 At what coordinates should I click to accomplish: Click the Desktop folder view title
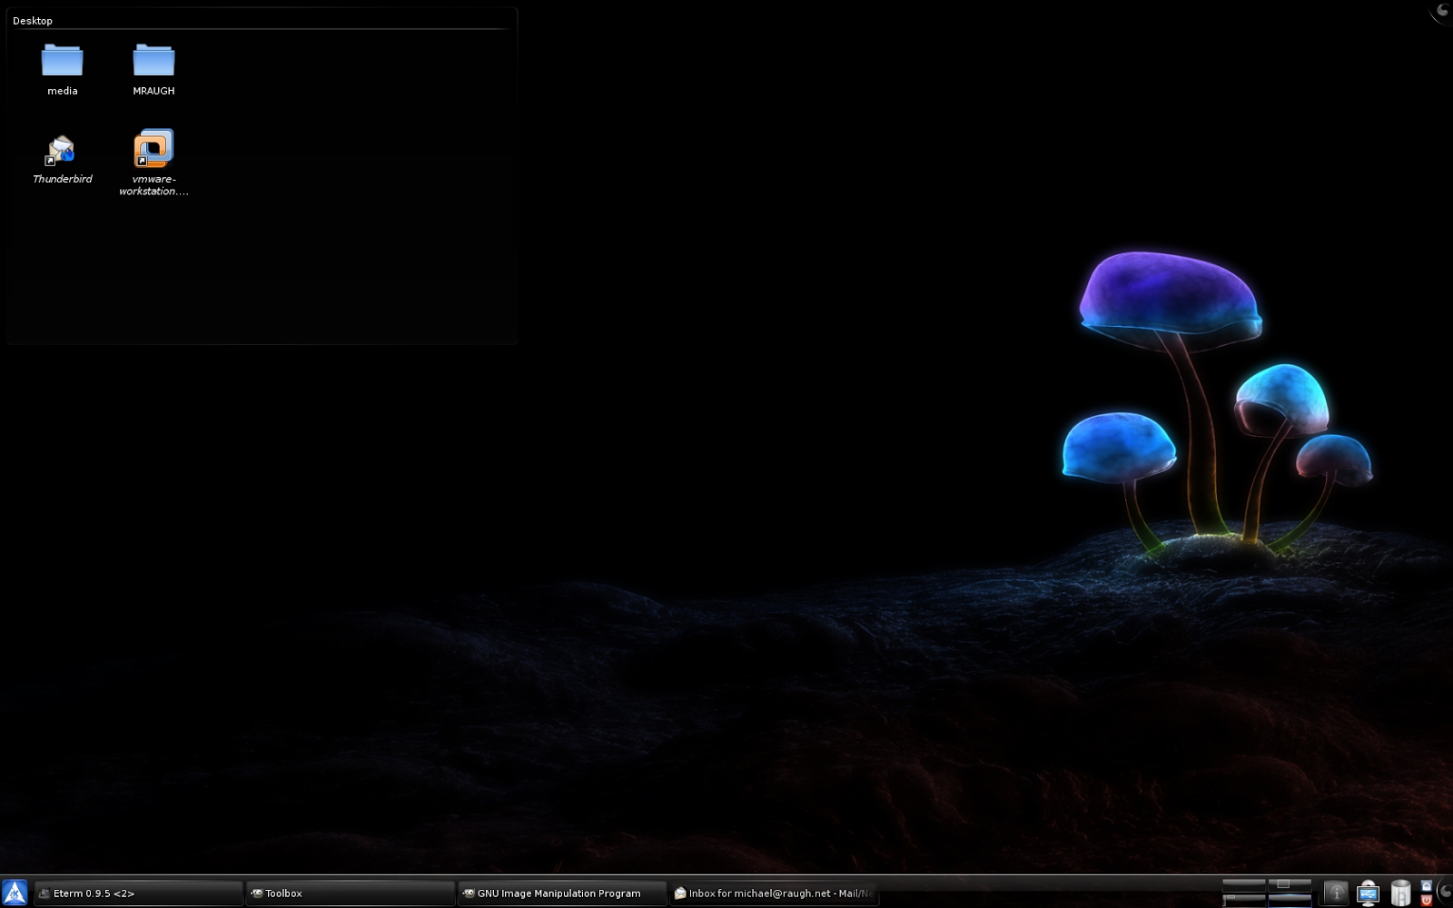33,20
